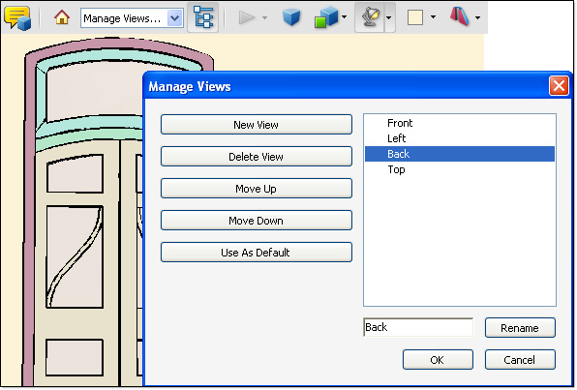Open the model render mode icon
The width and height of the screenshot is (577, 390).
pos(325,17)
